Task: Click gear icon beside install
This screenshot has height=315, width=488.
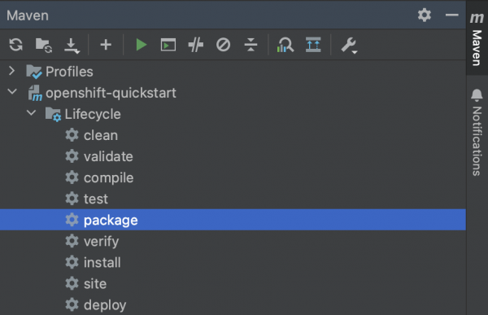Action: pos(72,262)
